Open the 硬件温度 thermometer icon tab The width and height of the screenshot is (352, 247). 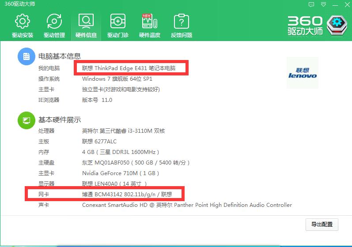(x=150, y=26)
